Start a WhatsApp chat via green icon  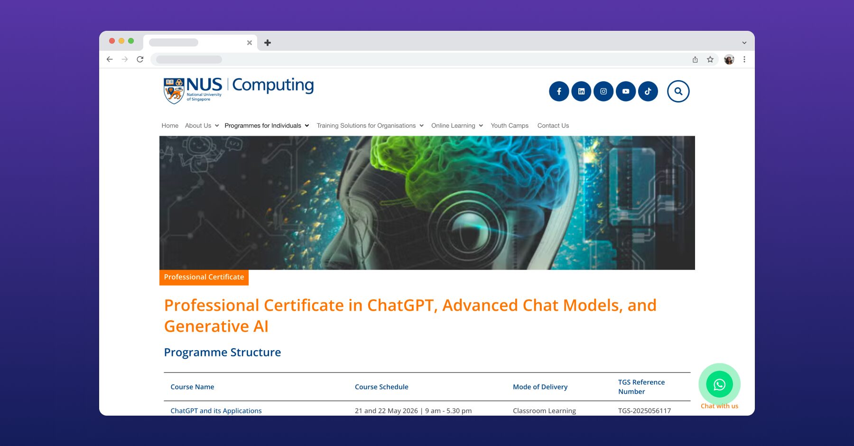click(x=719, y=385)
